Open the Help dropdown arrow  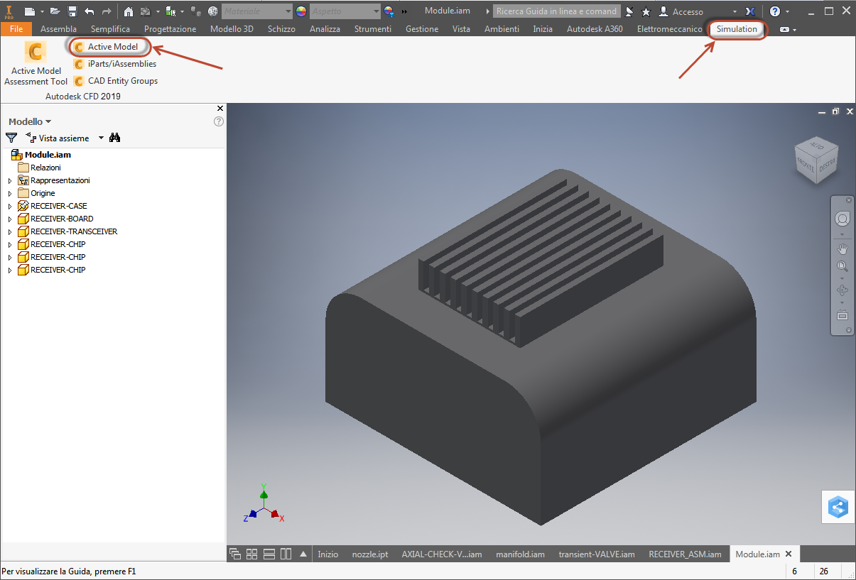click(787, 11)
